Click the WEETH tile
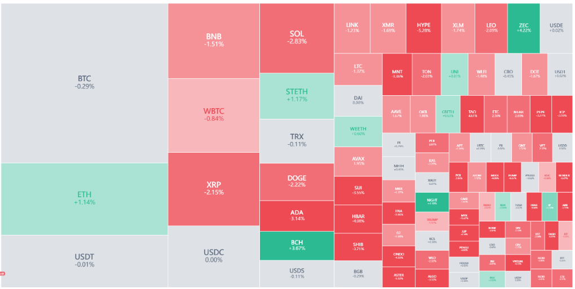Image resolution: width=575 pixels, height=289 pixels. (x=358, y=131)
